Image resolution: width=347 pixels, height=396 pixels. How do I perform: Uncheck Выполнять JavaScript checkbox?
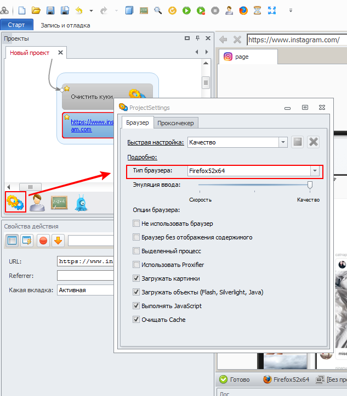click(136, 306)
